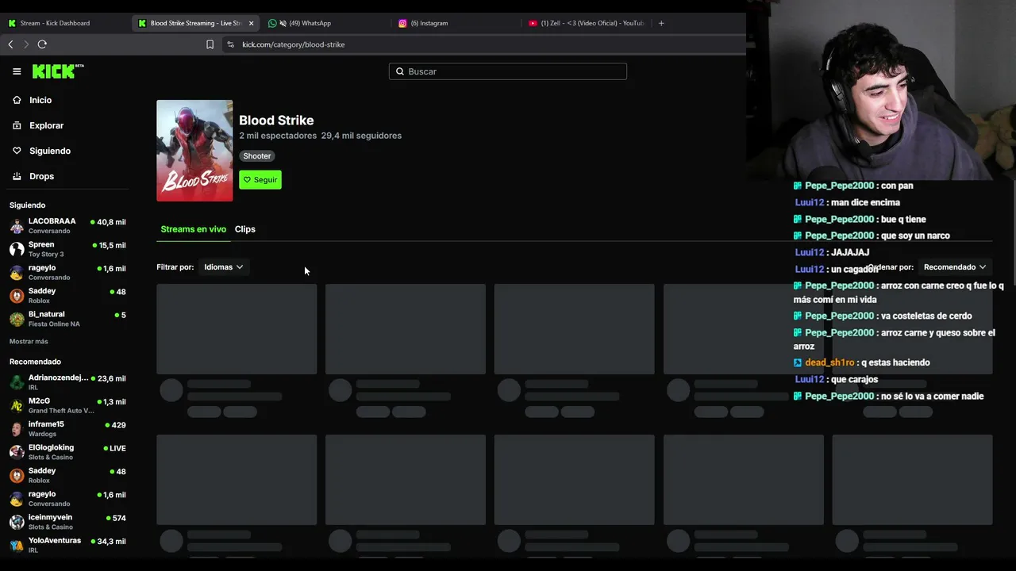Bookmark this page with the bookmark icon
Image resolution: width=1016 pixels, height=571 pixels.
click(210, 44)
